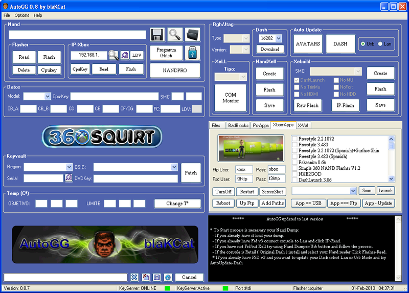Open the Datos Model dropdown
Image resolution: width=409 pixels, height=293 pixels.
click(x=48, y=96)
